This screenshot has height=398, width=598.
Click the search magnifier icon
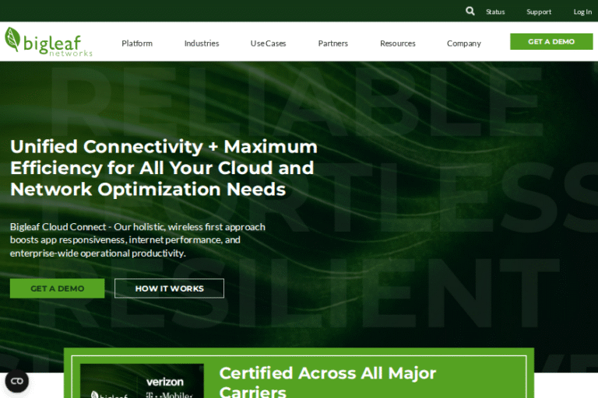click(x=470, y=11)
